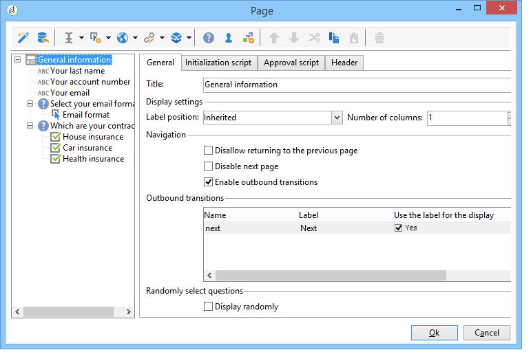Enable the Disable next page checkbox
The height and width of the screenshot is (361, 531).
[x=209, y=166]
